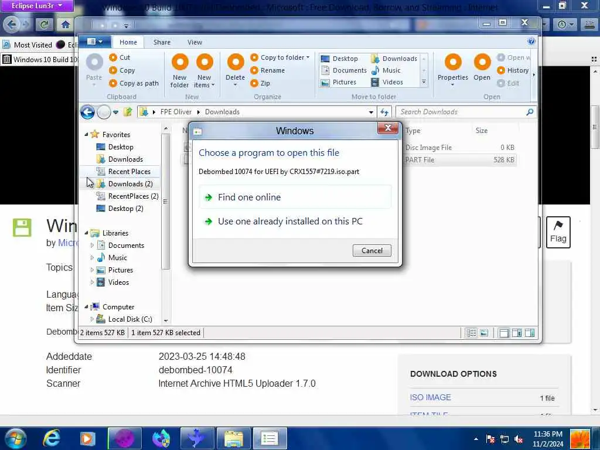Viewport: 600px width, 450px height.
Task: Open the Windows Start orb
Action: (x=15, y=438)
